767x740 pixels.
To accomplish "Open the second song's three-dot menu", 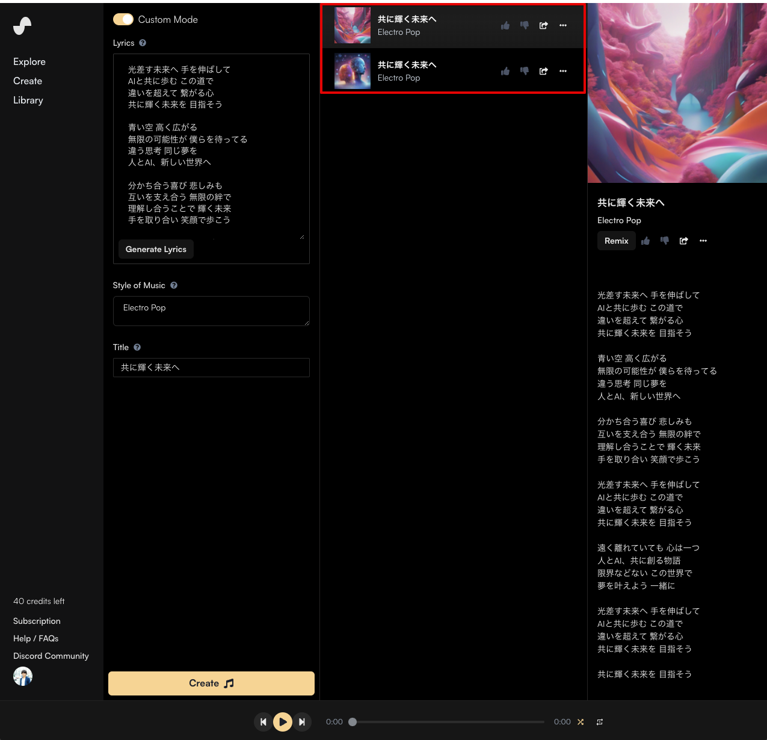I will [562, 71].
